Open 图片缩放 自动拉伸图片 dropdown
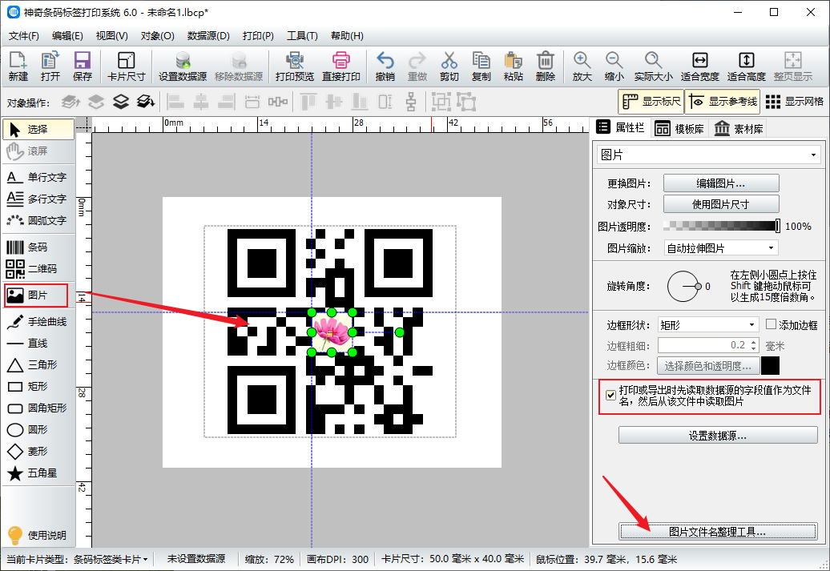Viewport: 830px width, 571px height. click(721, 248)
